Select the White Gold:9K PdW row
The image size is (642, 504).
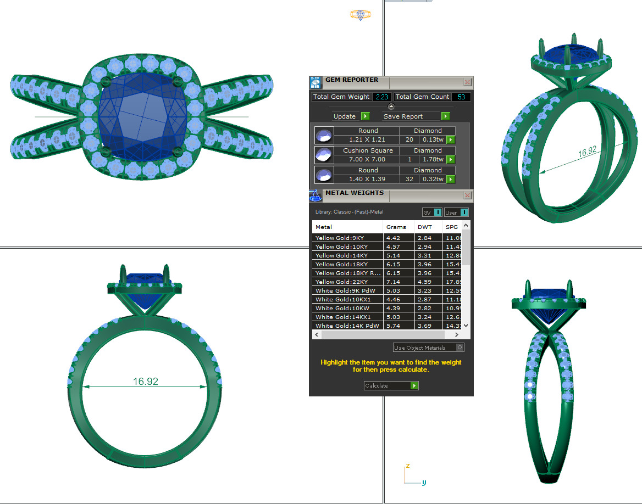[387, 290]
